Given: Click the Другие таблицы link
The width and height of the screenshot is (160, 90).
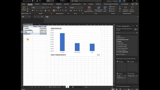Looking at the screenshot, I should (121, 54).
